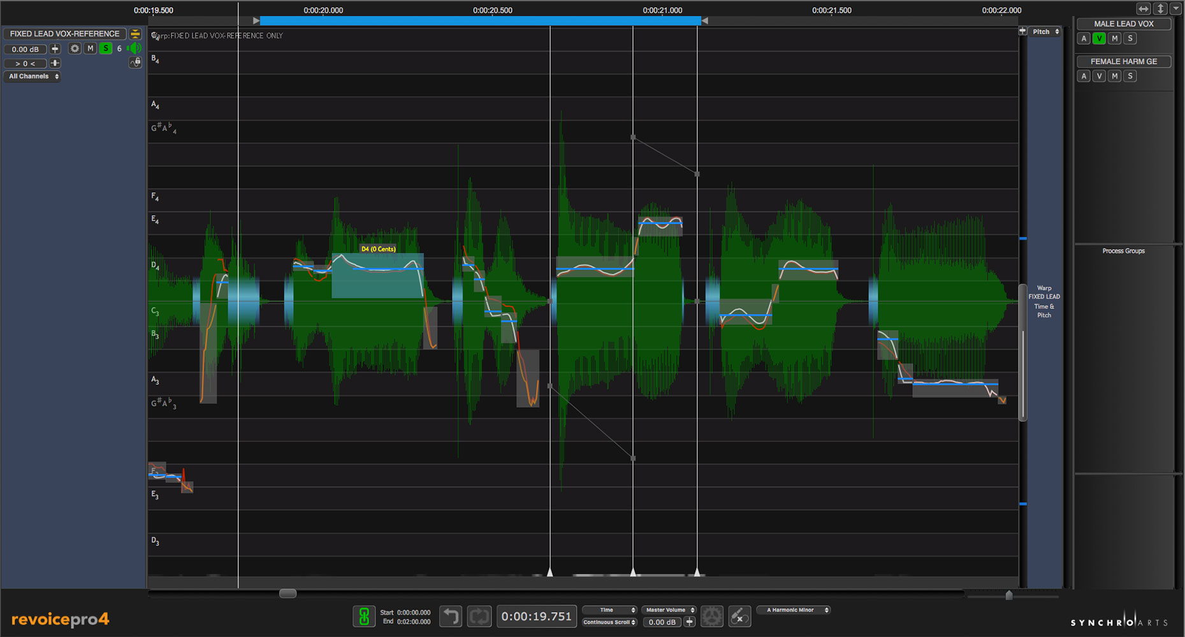Click Warp FIXED LEAD Time & Pitch process label
This screenshot has width=1185, height=637.
tap(1043, 301)
